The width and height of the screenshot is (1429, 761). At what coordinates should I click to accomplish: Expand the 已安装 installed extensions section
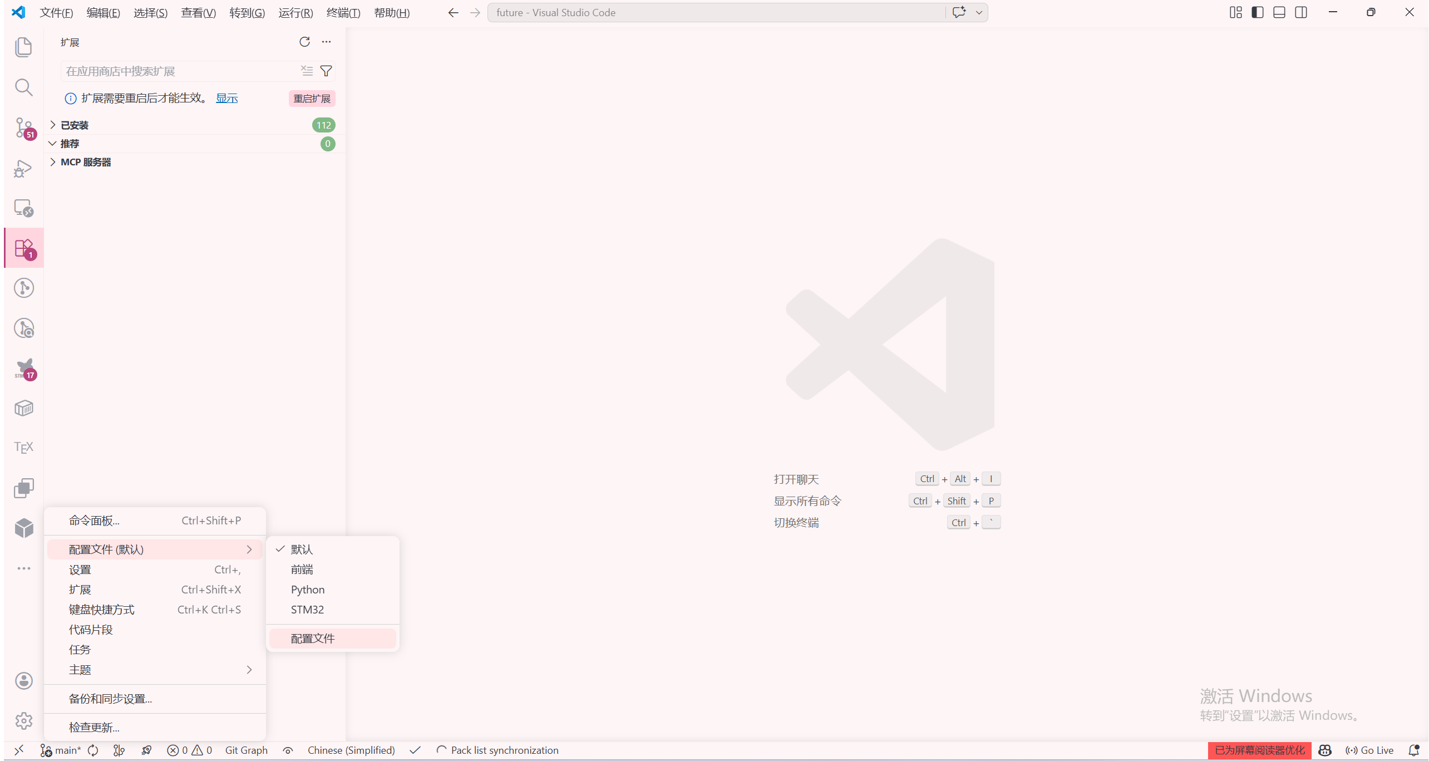pyautogui.click(x=75, y=125)
